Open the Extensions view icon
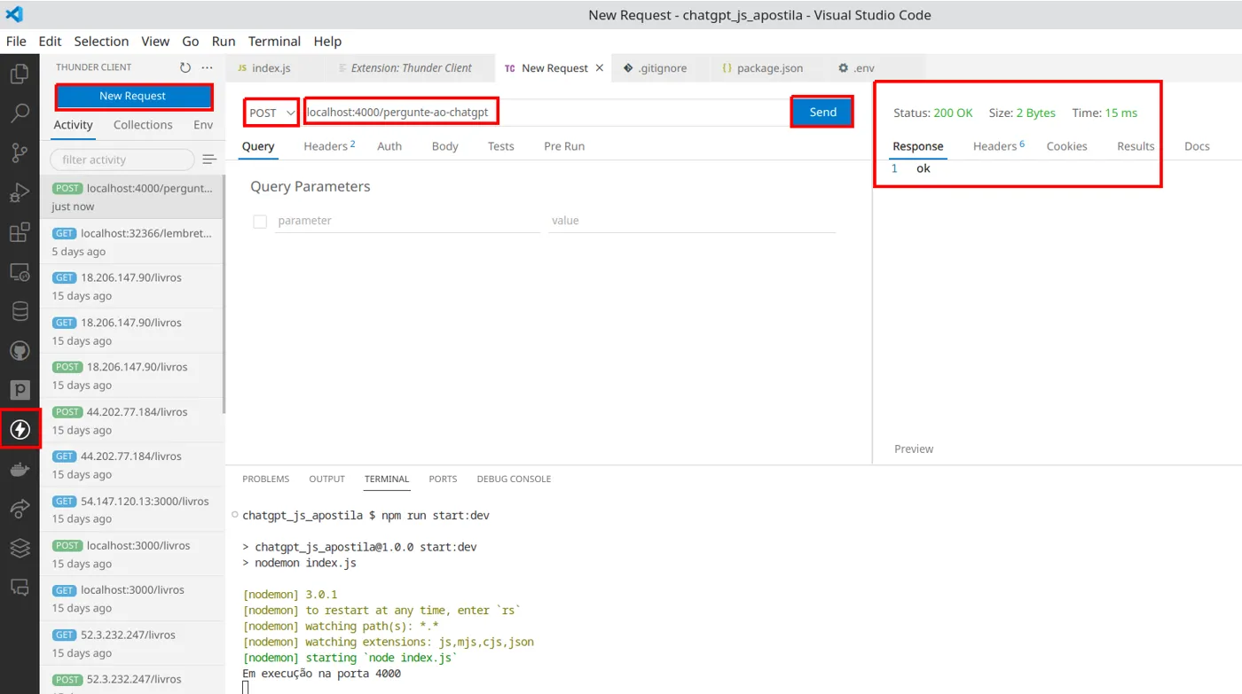Image resolution: width=1242 pixels, height=694 pixels. (x=20, y=232)
